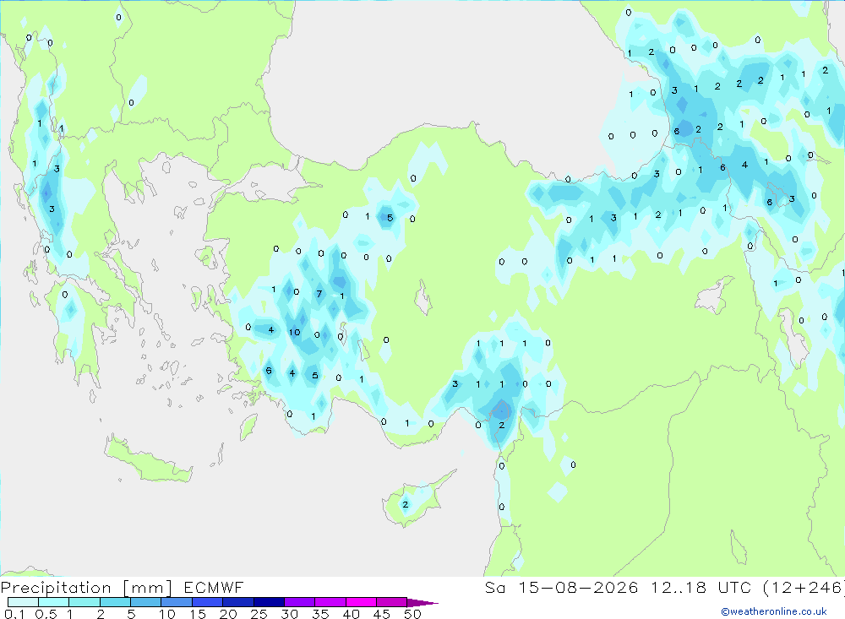This screenshot has width=845, height=619.
Task: Select the 0.5–1 mm legend swatch
Action: click(x=53, y=602)
